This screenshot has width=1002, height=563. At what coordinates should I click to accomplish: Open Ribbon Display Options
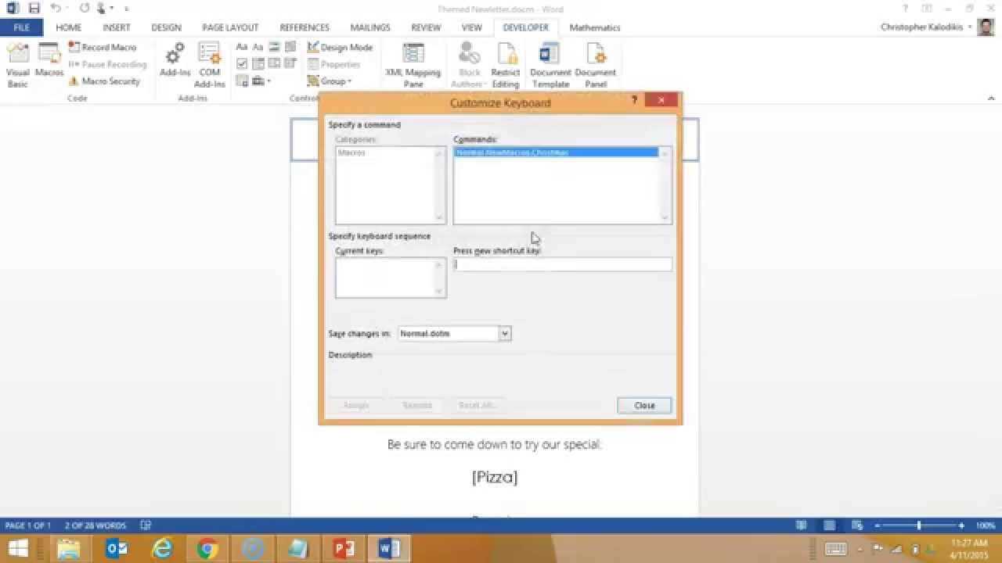[927, 9]
